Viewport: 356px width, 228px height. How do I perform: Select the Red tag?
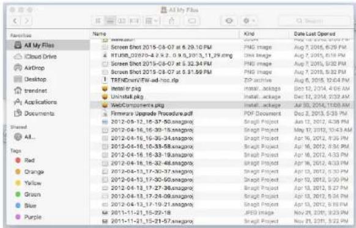pyautogui.click(x=48, y=160)
